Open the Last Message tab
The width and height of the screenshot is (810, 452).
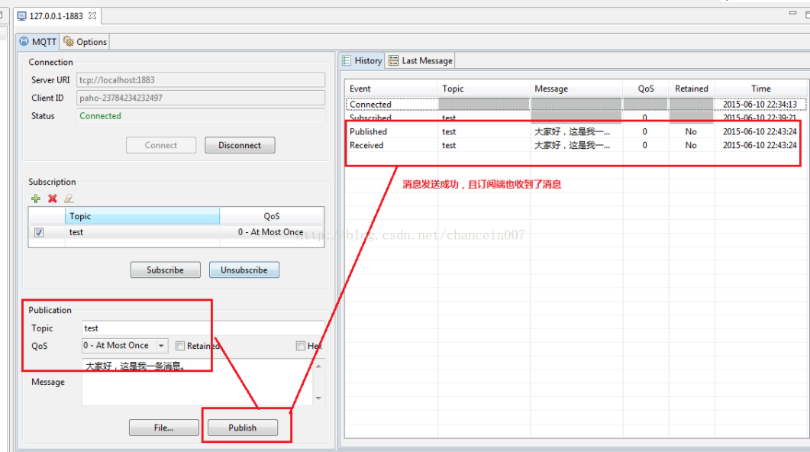tap(420, 61)
